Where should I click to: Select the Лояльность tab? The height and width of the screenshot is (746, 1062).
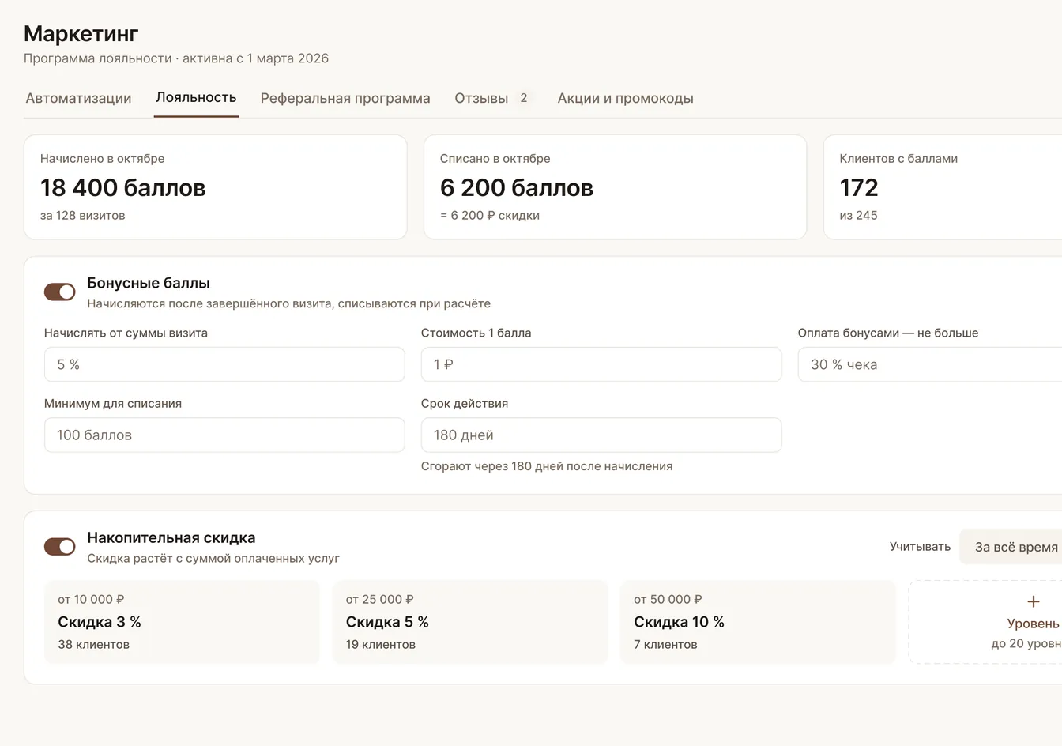click(196, 98)
